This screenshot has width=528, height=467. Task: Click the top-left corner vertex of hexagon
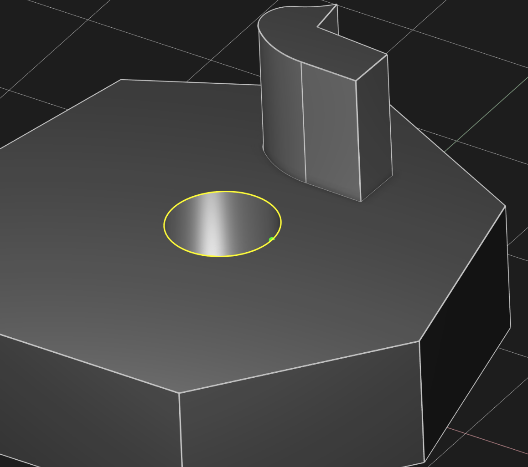(121, 80)
